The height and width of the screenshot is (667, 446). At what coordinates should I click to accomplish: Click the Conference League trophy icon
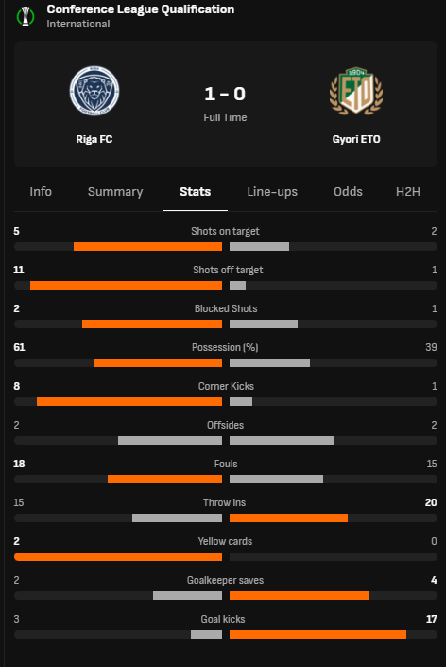pyautogui.click(x=26, y=16)
